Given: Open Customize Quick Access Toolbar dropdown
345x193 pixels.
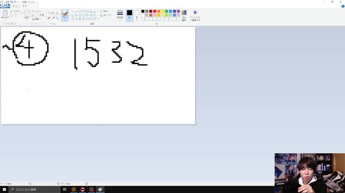Looking at the screenshot, I should pyautogui.click(x=19, y=2).
